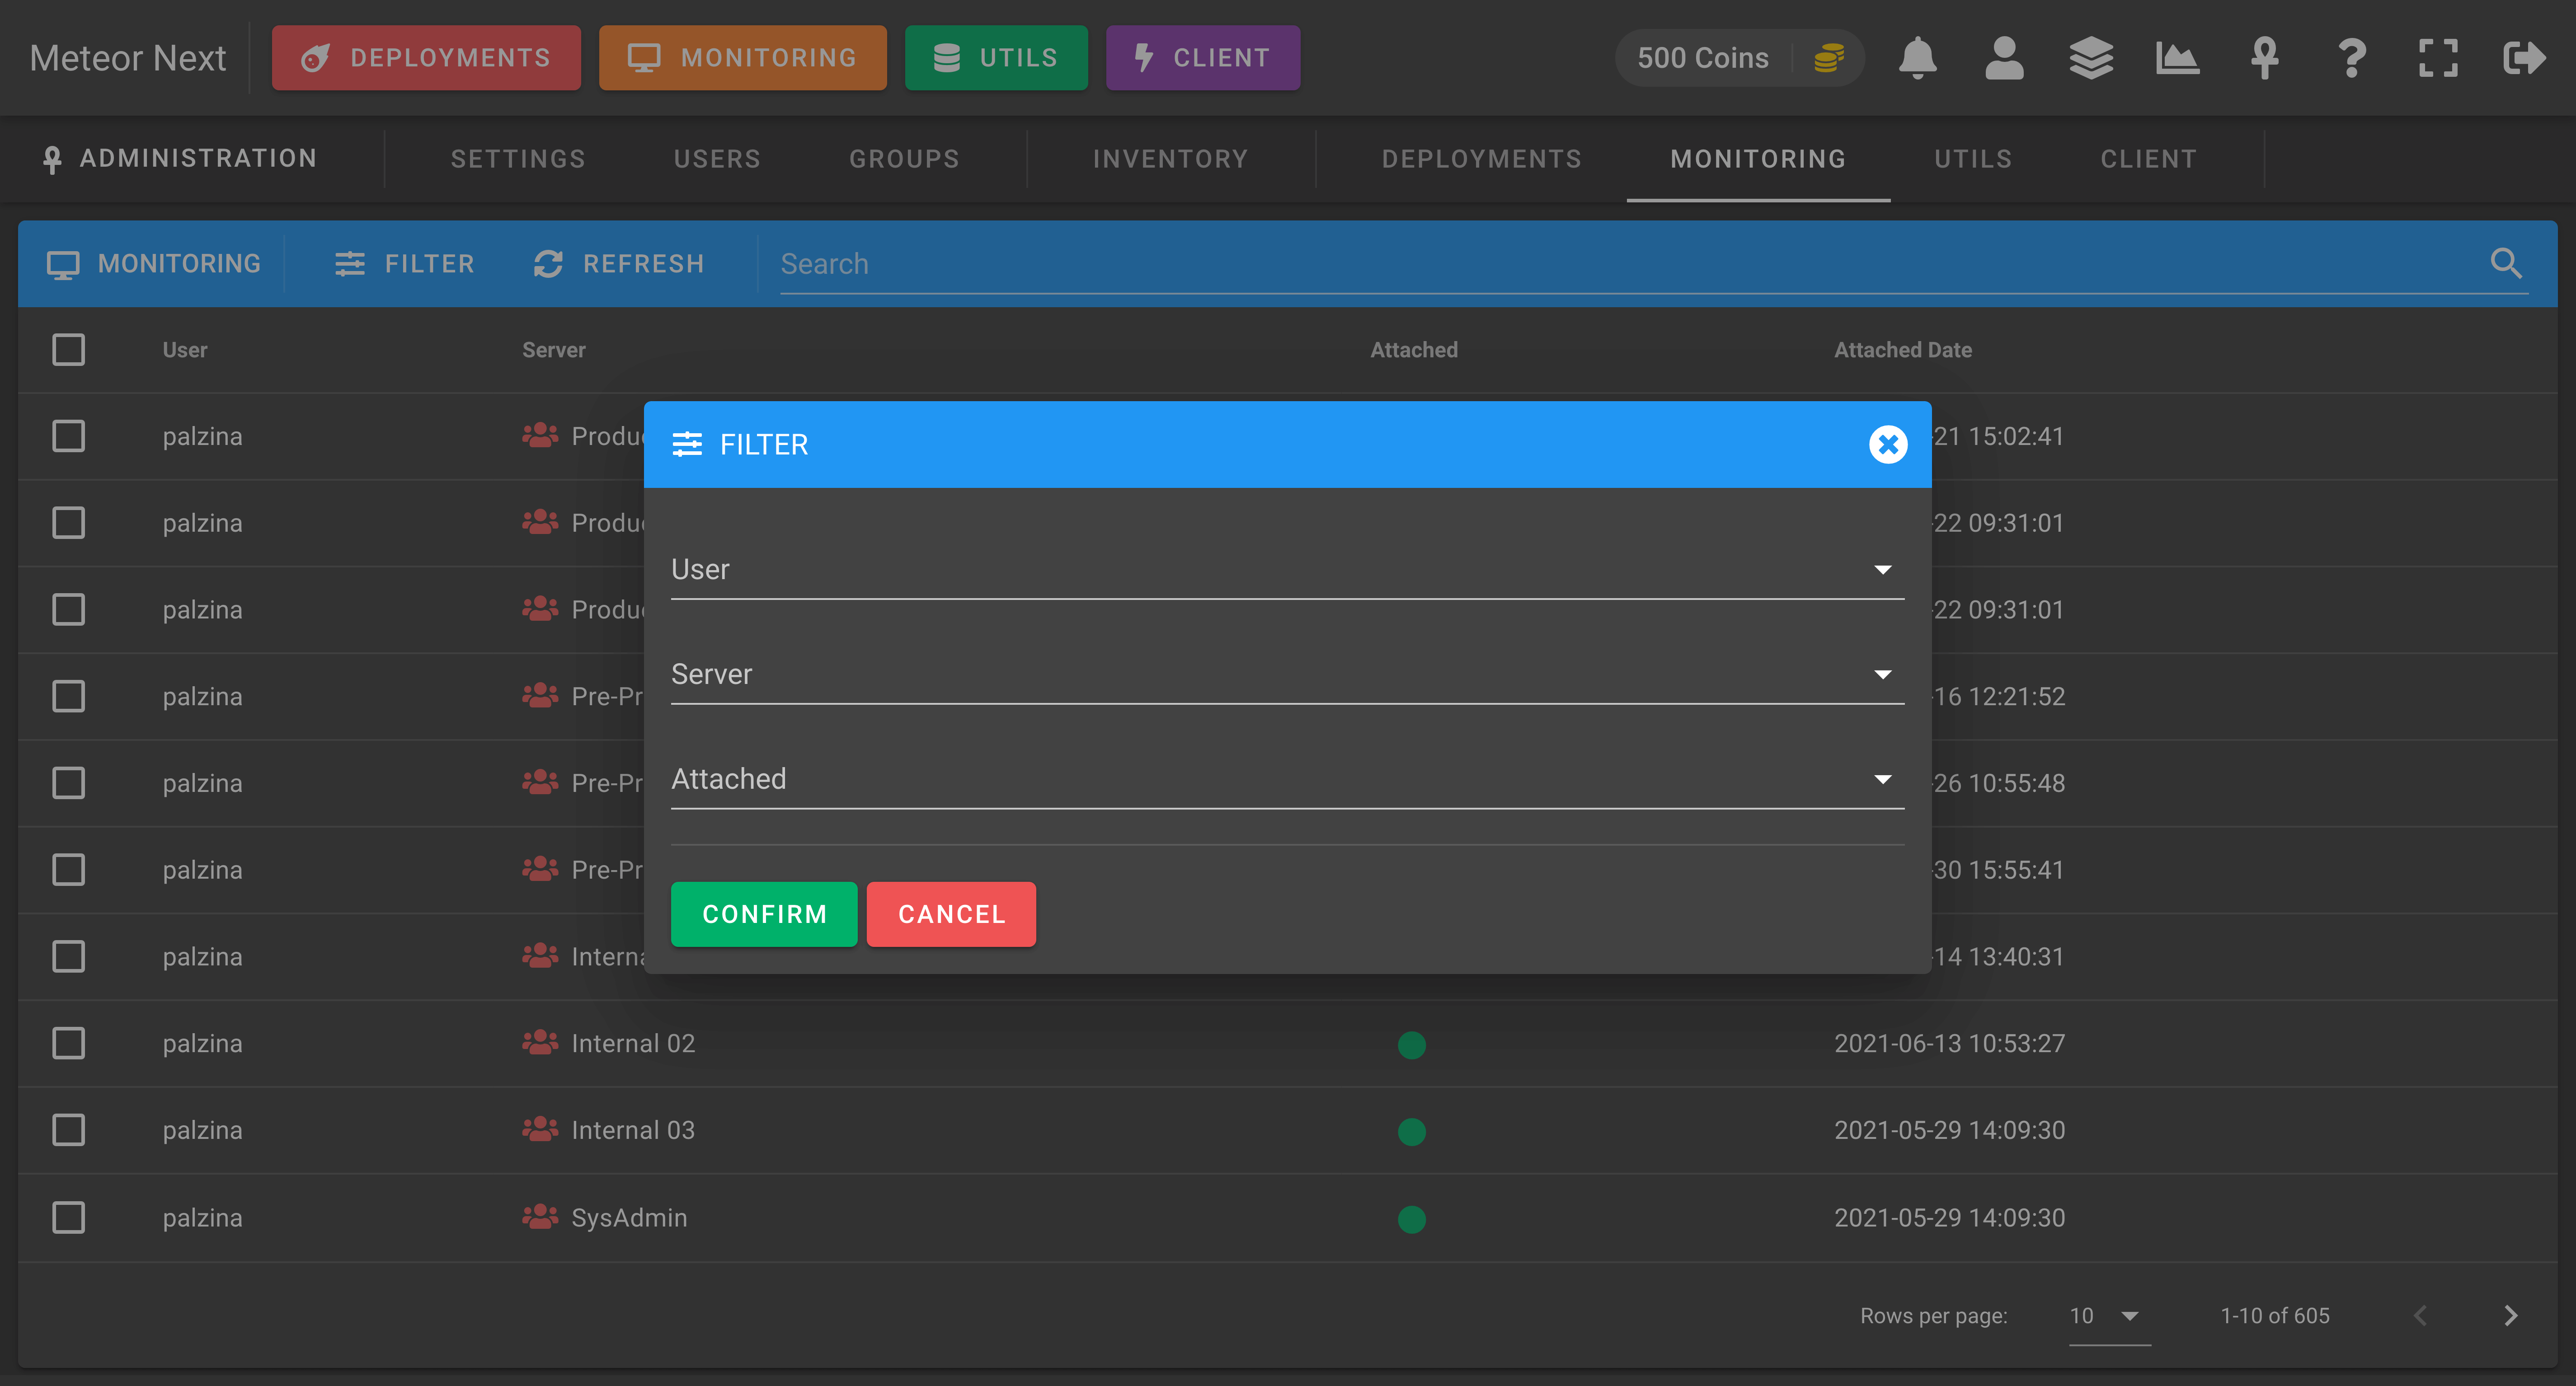Click the magnifier search icon

tap(2506, 263)
